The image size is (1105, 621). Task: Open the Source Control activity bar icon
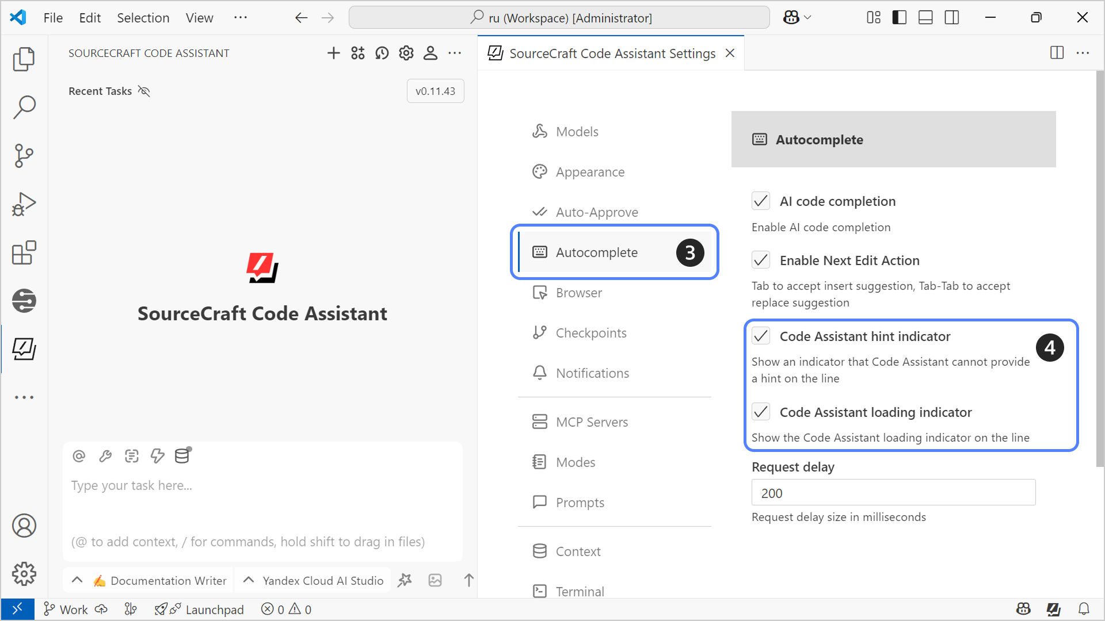[24, 155]
